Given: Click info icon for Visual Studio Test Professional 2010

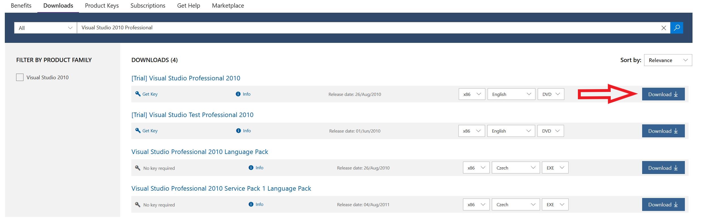Looking at the screenshot, I should (238, 131).
